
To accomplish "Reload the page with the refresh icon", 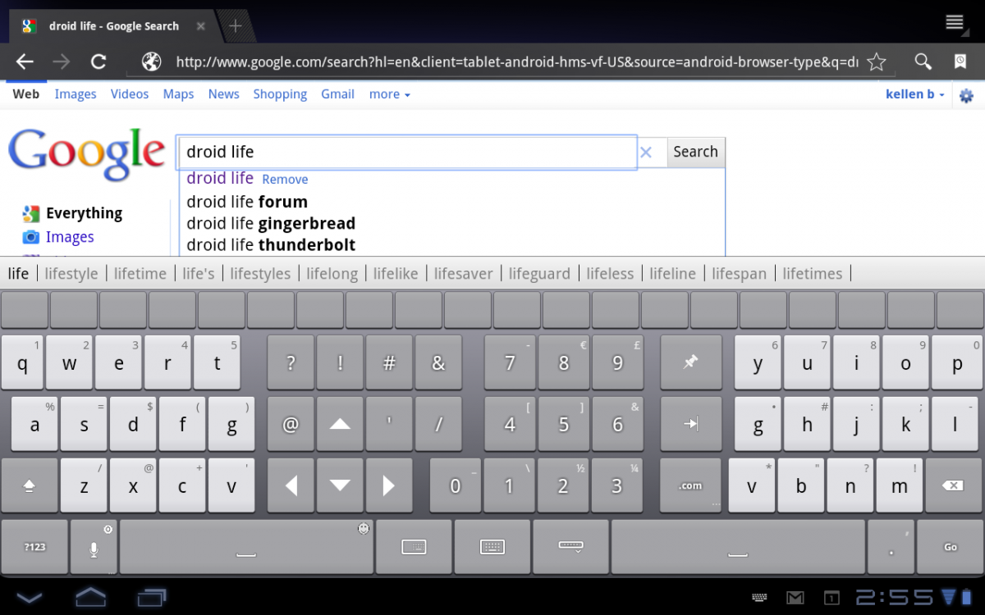I will [98, 61].
